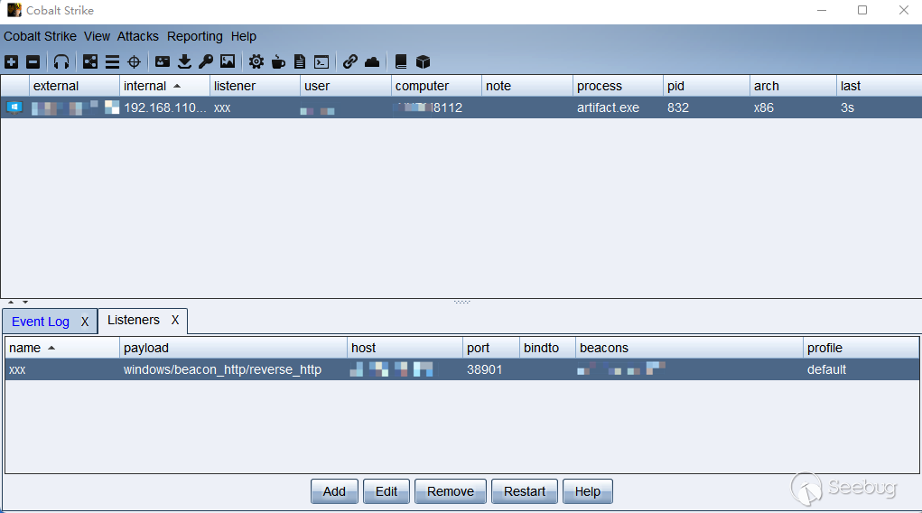Viewport: 922px width, 513px height.
Task: Open downloaded files via download arrow icon
Action: pyautogui.click(x=184, y=62)
